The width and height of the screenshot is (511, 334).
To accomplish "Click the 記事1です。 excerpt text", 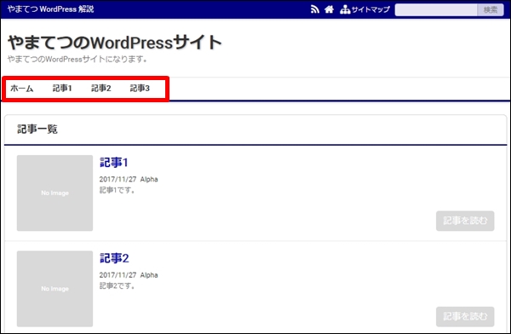I will click(x=118, y=190).
